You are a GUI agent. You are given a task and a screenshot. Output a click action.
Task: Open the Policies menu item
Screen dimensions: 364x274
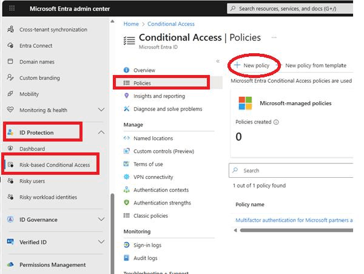click(143, 83)
